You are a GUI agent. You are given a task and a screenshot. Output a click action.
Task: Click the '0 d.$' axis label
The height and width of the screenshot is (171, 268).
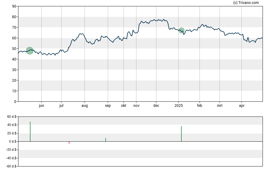coord(13,141)
